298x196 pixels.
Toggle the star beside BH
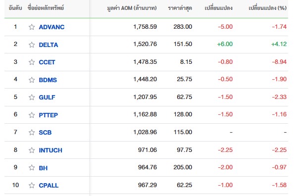click(x=32, y=168)
